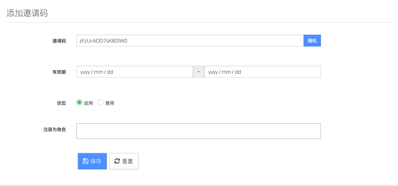Click the refresh arrows icon on 重置
398x186 pixels.
117,161
